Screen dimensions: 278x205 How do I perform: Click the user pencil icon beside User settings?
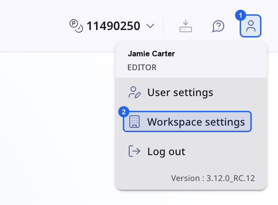tap(134, 92)
